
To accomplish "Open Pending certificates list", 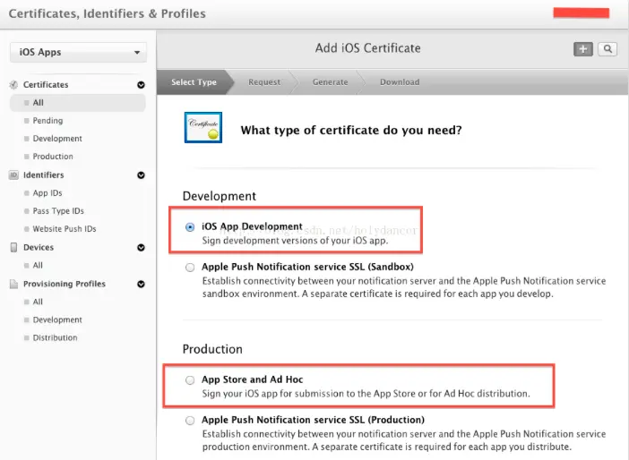I will click(47, 121).
